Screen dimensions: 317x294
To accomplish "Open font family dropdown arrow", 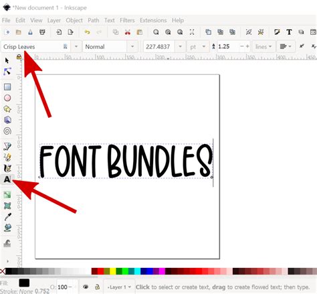I will (76, 46).
